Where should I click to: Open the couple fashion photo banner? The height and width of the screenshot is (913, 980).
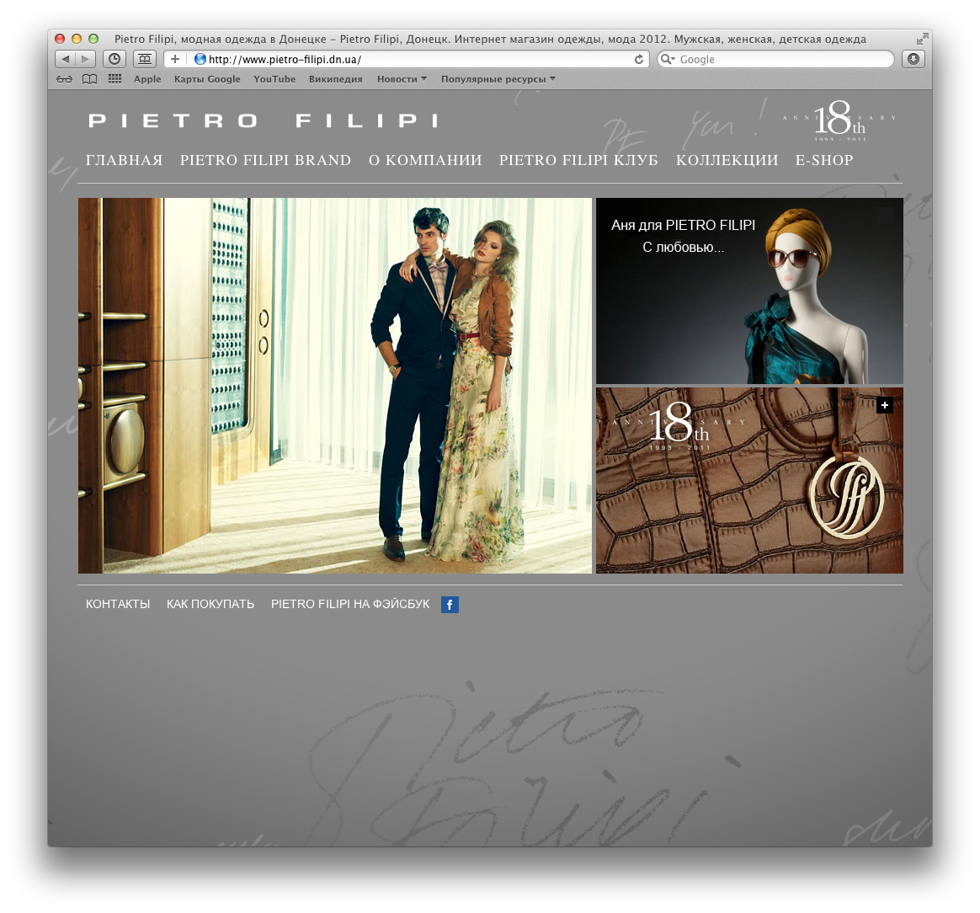pyautogui.click(x=335, y=386)
